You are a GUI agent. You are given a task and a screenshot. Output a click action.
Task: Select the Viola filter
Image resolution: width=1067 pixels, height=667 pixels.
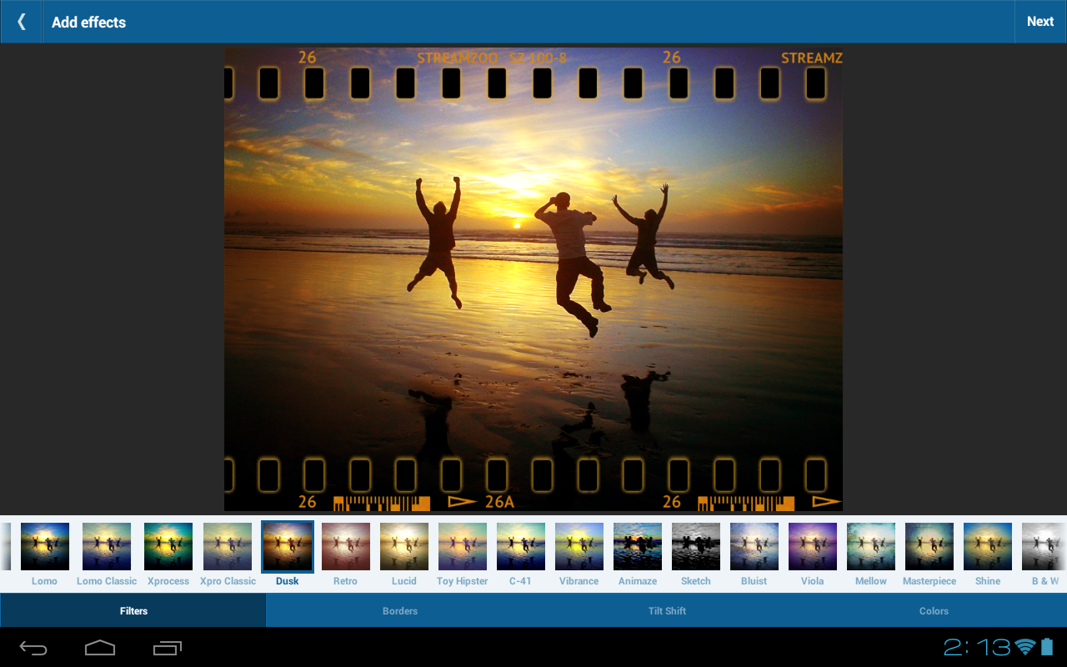[812, 546]
